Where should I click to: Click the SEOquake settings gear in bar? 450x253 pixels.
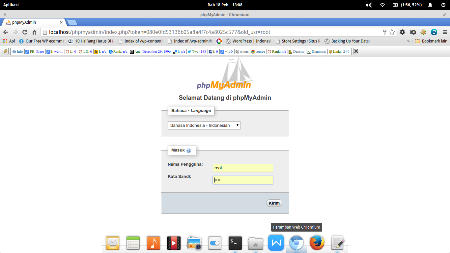coord(6,51)
